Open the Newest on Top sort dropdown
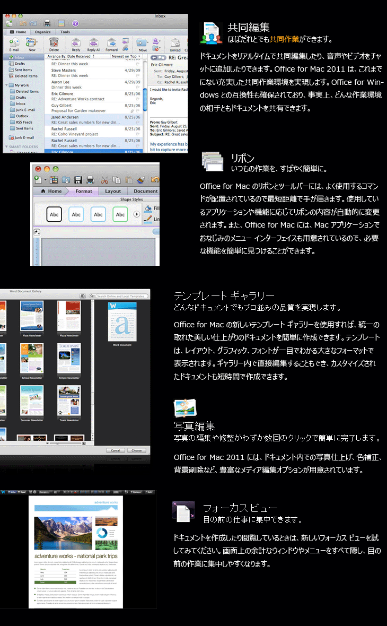387x626 pixels. 126,56
